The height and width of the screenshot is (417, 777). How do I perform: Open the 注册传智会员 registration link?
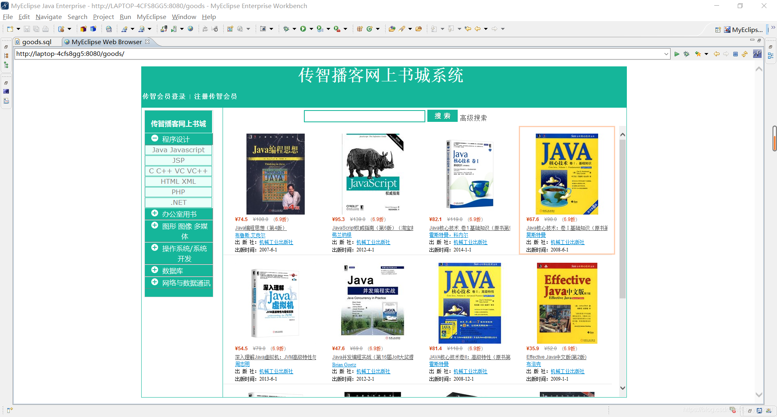click(215, 96)
